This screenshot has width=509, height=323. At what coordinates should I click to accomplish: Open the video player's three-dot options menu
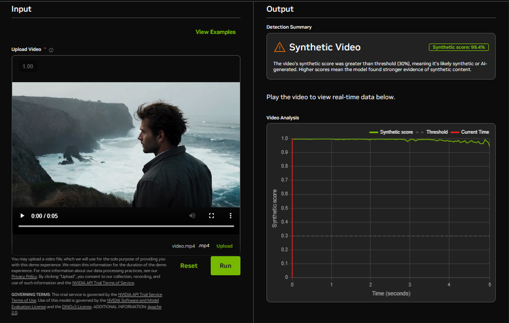click(x=231, y=216)
